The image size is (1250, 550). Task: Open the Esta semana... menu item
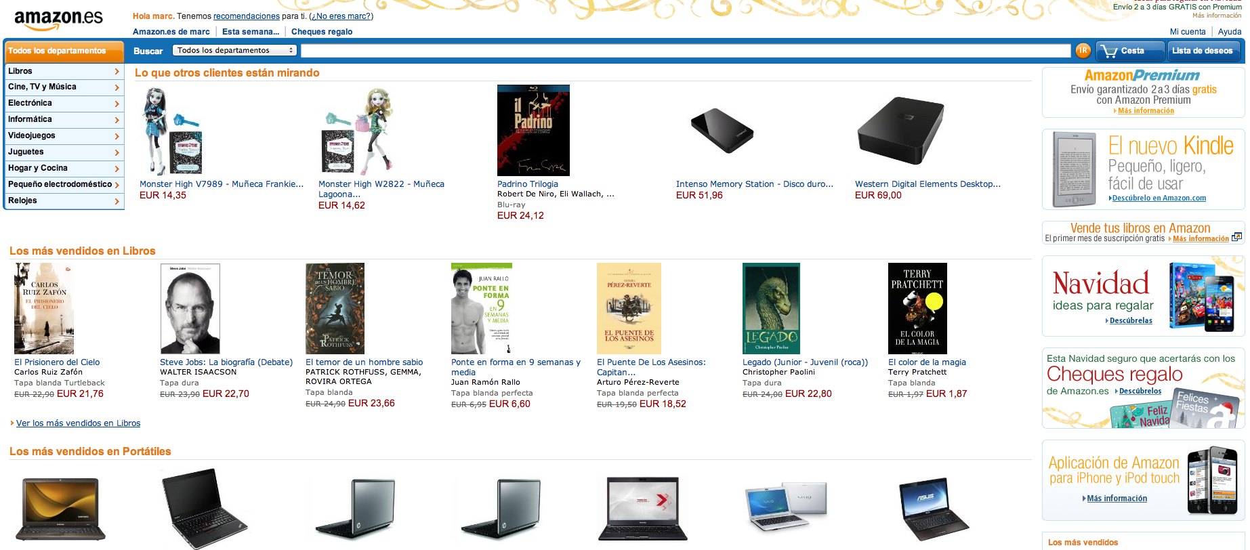[x=251, y=32]
